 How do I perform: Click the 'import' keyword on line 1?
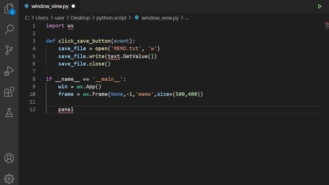click(55, 26)
